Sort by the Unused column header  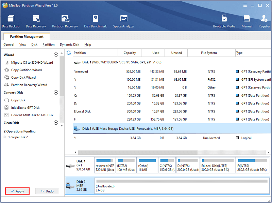[176, 53]
